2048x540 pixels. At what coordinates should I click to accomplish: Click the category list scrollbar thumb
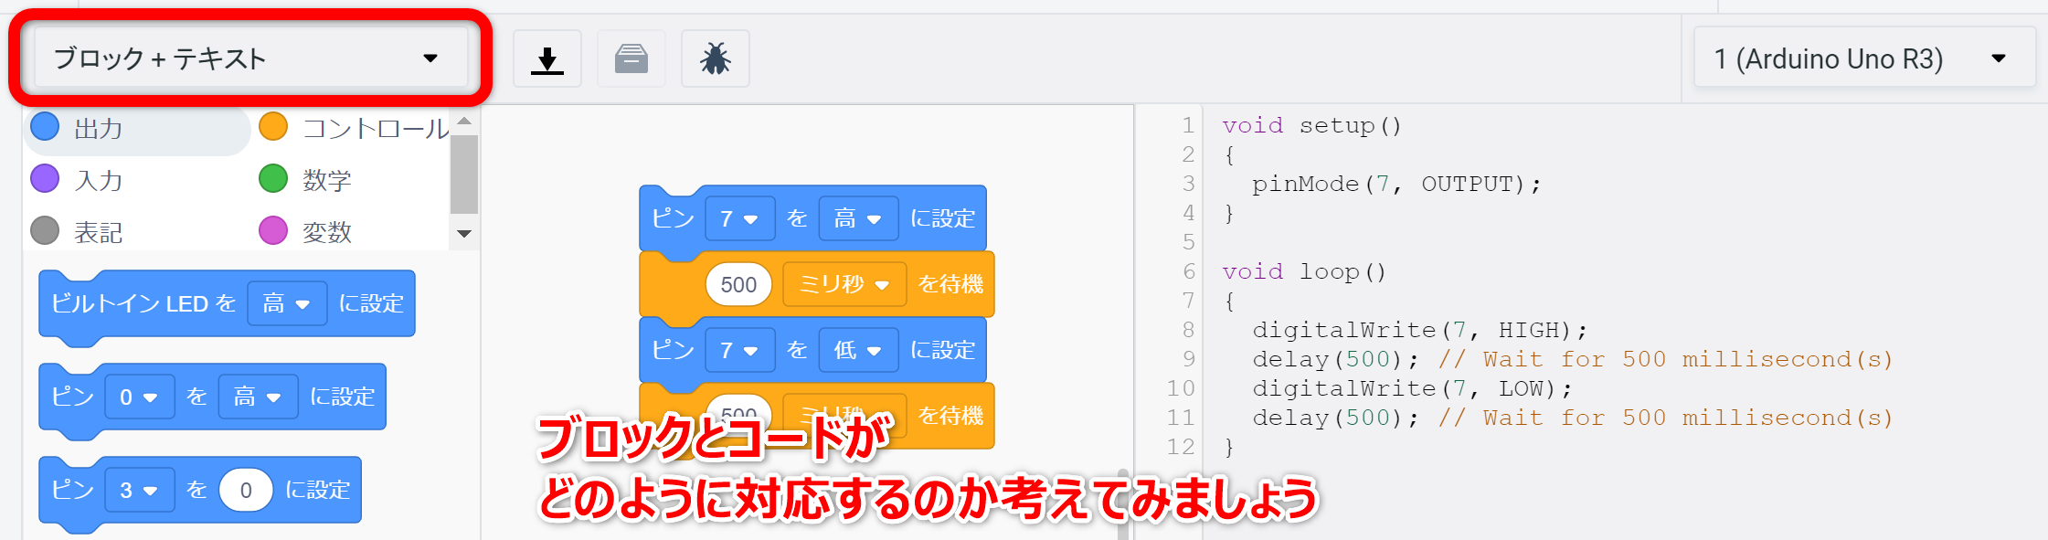click(464, 174)
